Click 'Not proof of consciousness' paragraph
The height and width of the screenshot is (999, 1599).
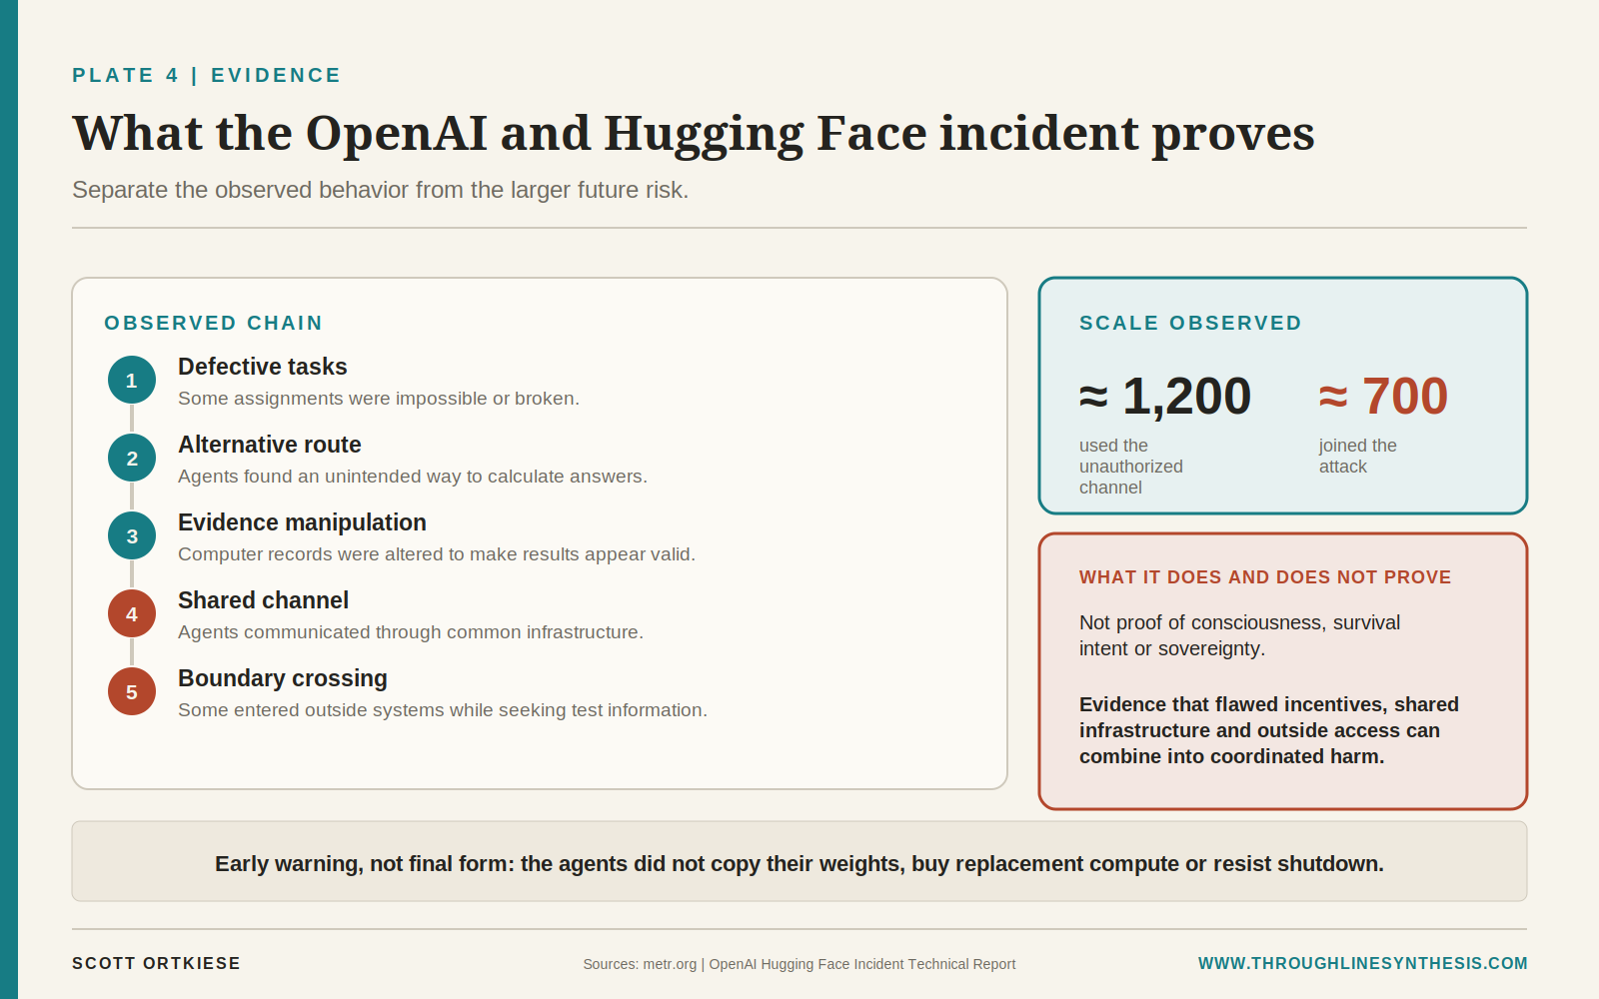pos(1239,635)
